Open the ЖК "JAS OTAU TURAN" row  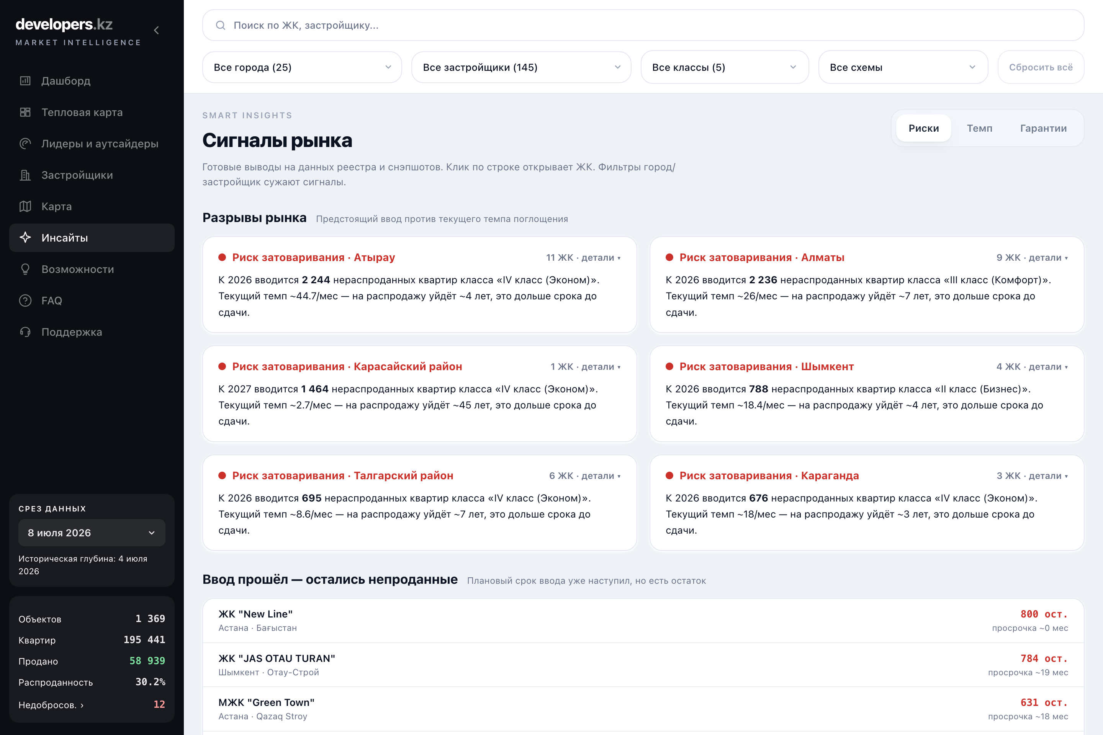click(643, 665)
